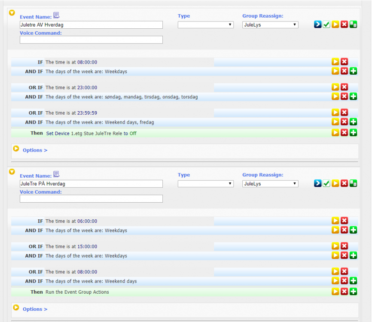Open notes icon next to Juletre AV Hverdag Event Name

point(57,15)
